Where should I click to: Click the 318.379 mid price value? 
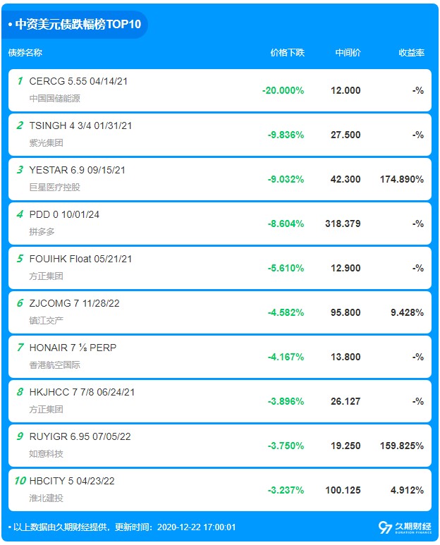[345, 223]
